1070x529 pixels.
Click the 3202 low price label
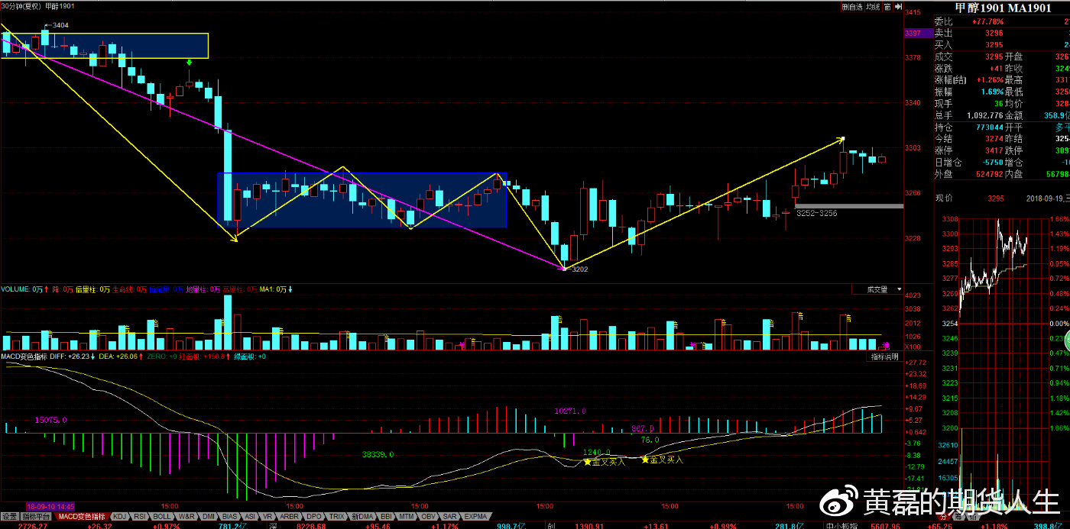579,269
